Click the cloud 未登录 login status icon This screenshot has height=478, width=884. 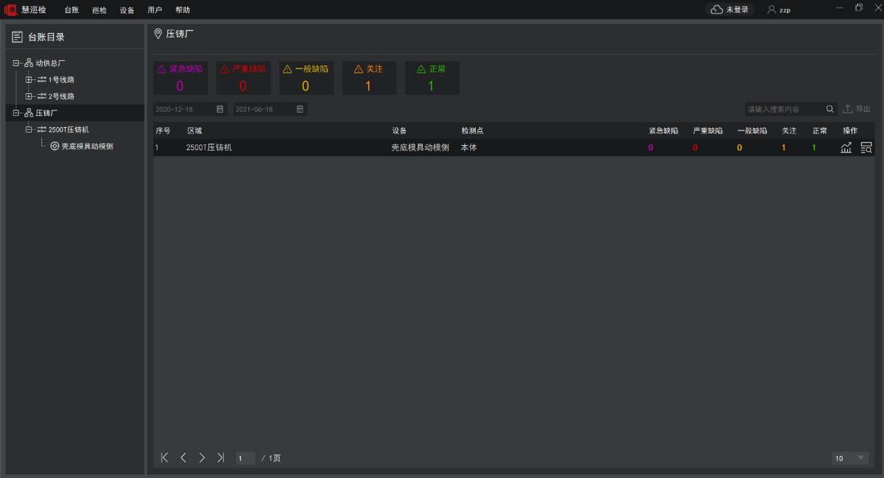(717, 10)
